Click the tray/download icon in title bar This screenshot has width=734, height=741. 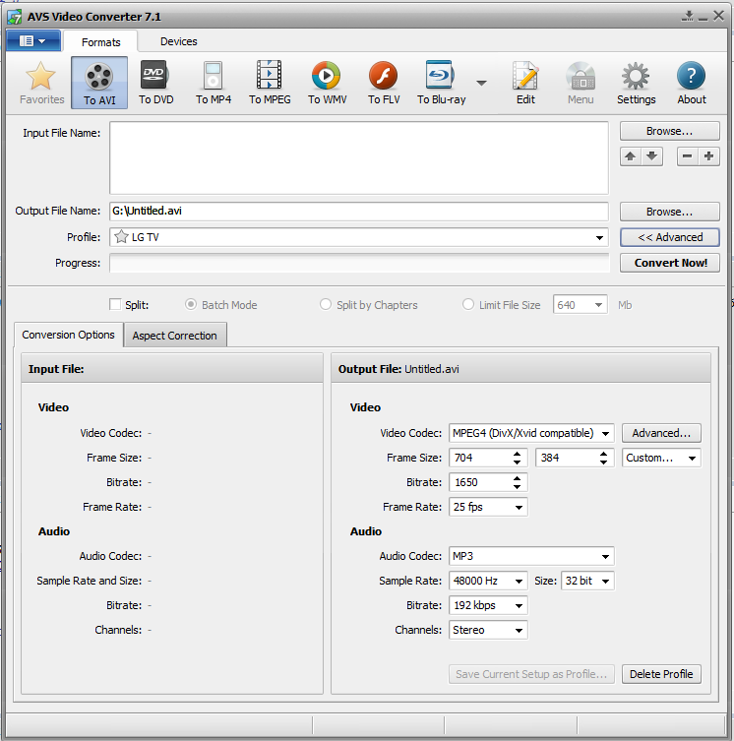click(688, 17)
